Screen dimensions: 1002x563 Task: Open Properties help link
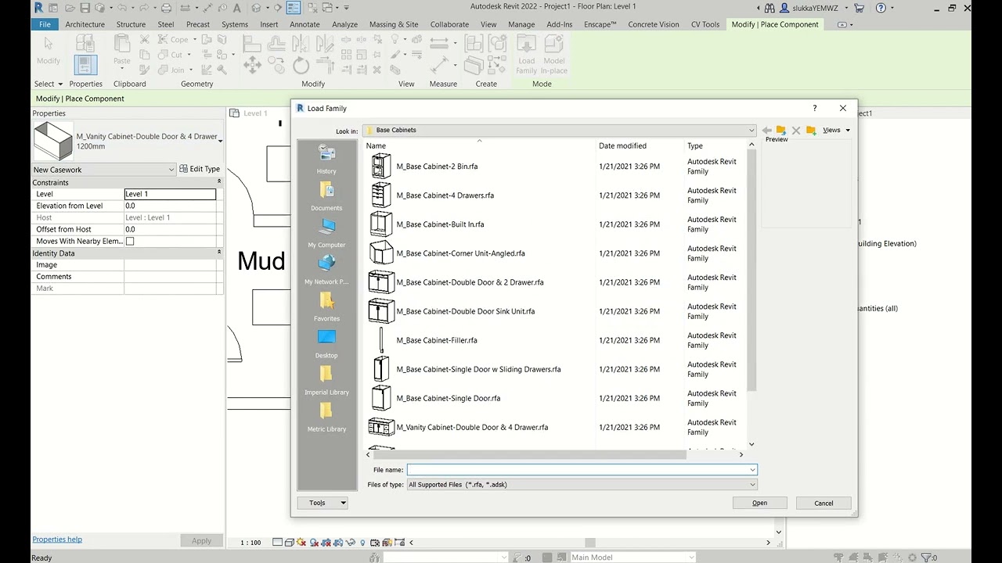coord(57,540)
